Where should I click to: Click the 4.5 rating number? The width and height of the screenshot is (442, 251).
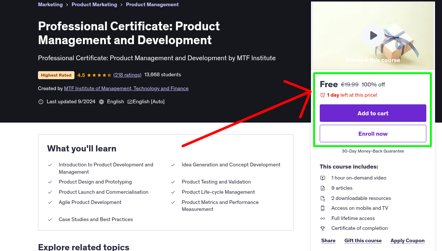tap(81, 75)
